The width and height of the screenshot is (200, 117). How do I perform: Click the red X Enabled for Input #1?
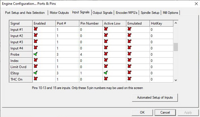click(x=36, y=29)
